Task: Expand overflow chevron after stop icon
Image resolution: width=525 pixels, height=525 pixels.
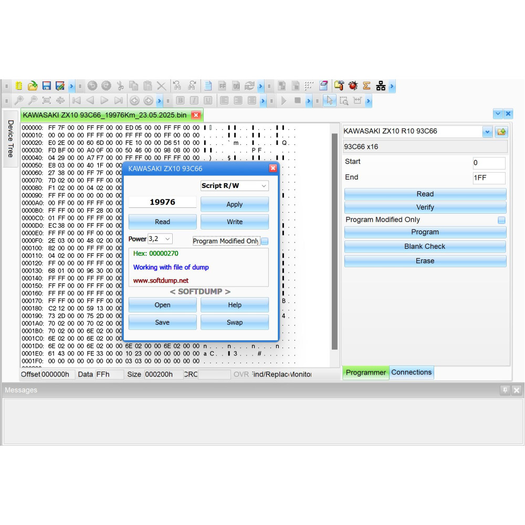Action: pyautogui.click(x=308, y=100)
